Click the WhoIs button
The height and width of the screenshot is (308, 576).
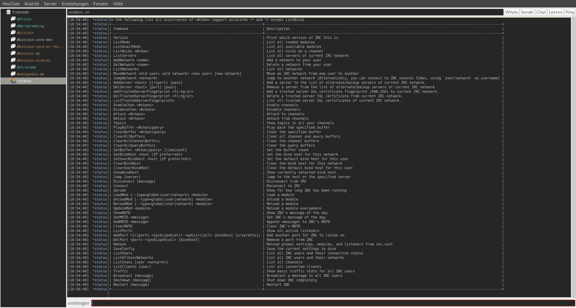tap(511, 12)
